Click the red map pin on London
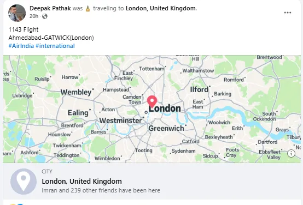 point(152,101)
